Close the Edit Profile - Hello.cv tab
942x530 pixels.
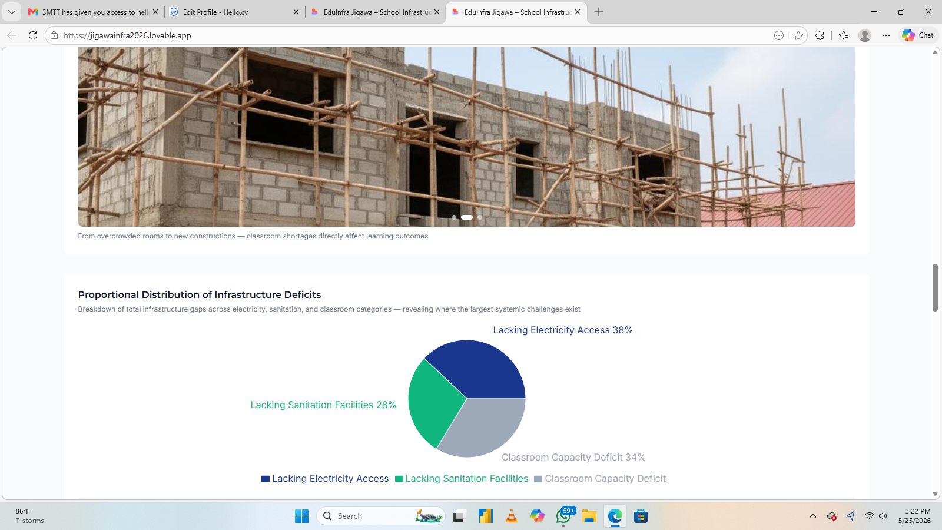point(296,12)
